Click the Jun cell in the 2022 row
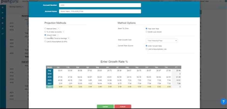 point(108,87)
